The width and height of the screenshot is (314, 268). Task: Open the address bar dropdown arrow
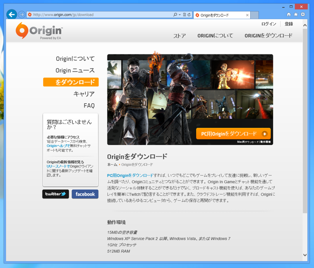click(x=180, y=15)
